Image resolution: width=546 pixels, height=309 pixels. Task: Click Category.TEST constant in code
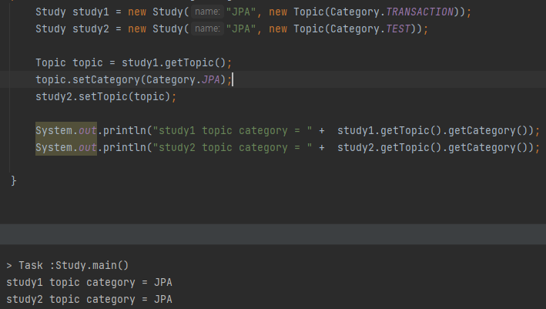(x=370, y=29)
